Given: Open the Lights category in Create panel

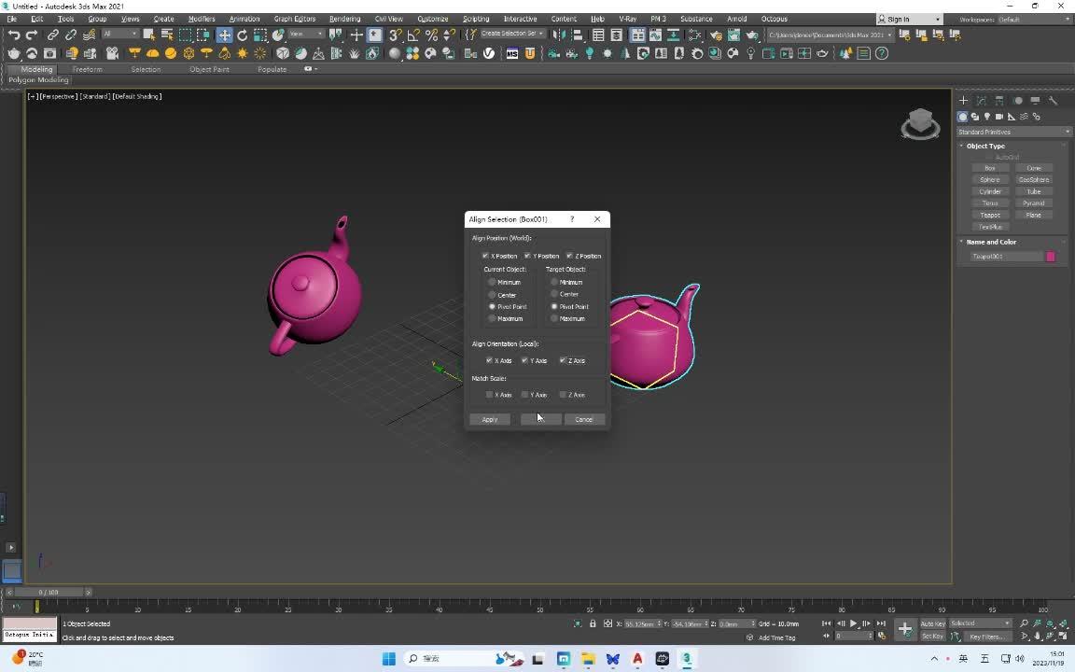Looking at the screenshot, I should (987, 117).
